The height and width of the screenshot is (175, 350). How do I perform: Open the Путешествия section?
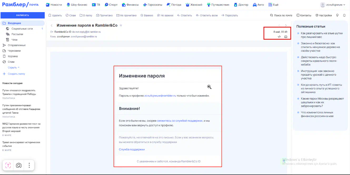pyautogui.click(x=218, y=5)
